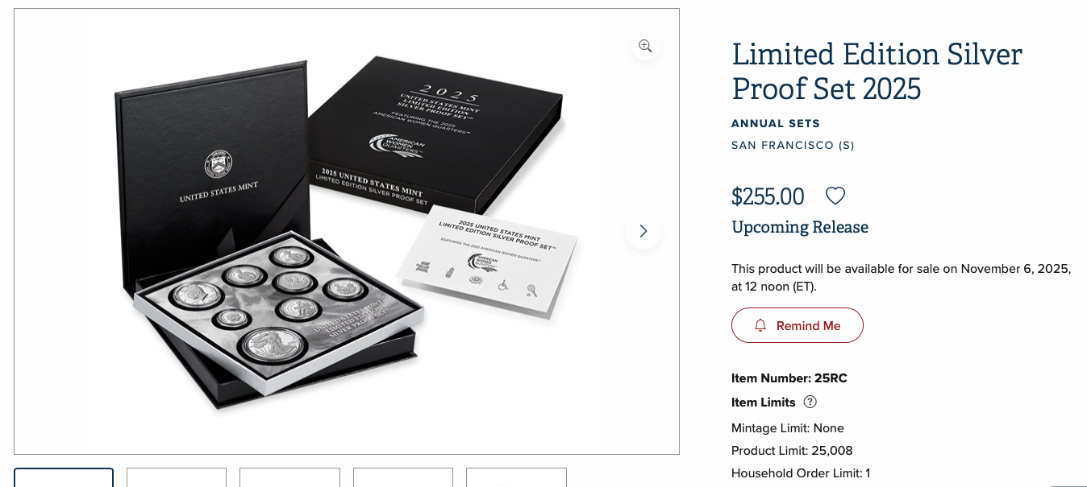Select the third product thumbnail
This screenshot has height=487, width=1087.
(289, 477)
